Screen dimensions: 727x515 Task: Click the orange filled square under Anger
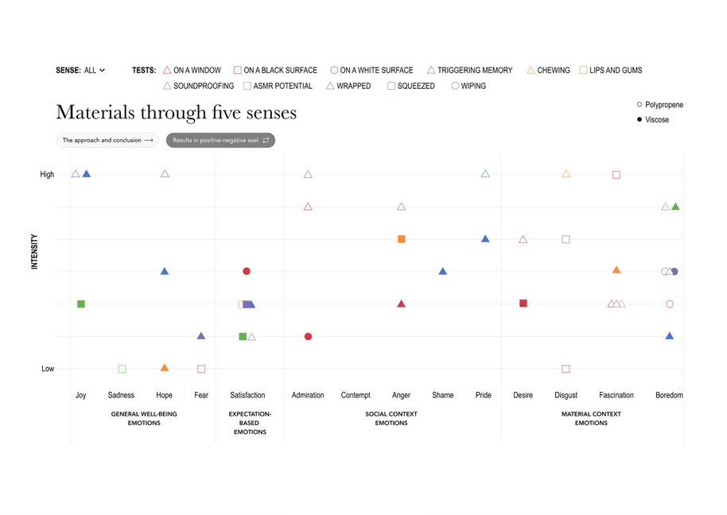coord(402,239)
